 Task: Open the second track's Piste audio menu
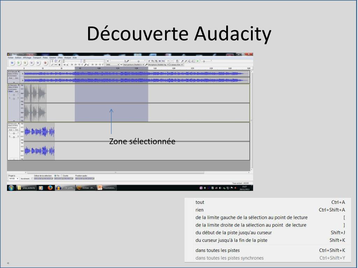(x=14, y=85)
